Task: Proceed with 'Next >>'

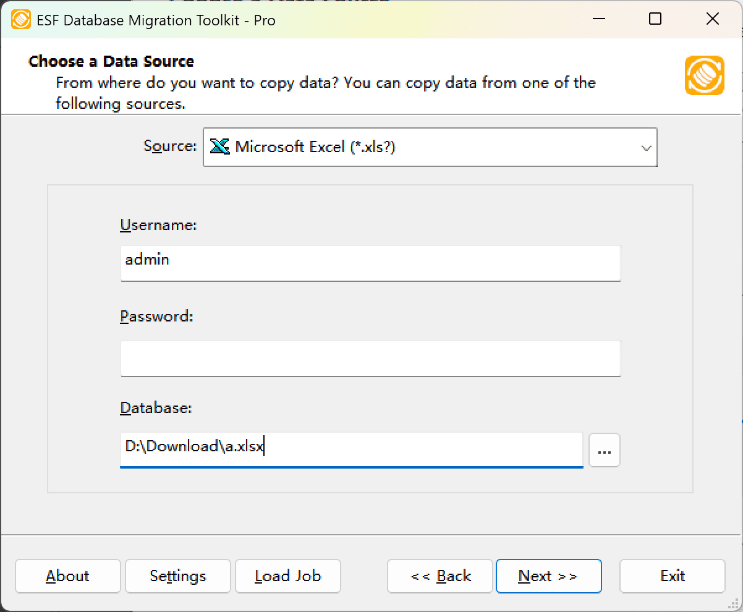Action: click(x=548, y=576)
